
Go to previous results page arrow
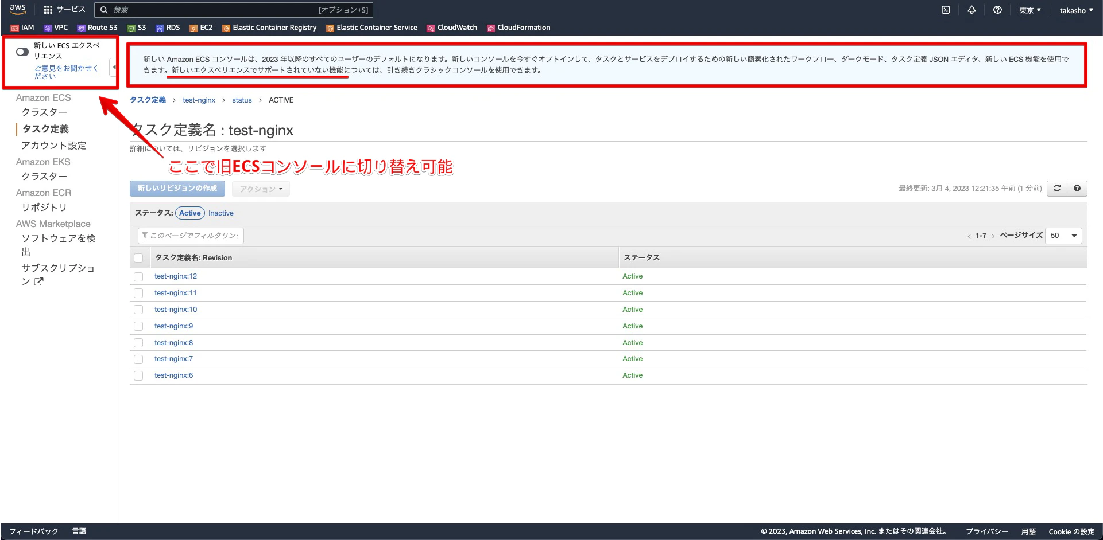point(969,236)
